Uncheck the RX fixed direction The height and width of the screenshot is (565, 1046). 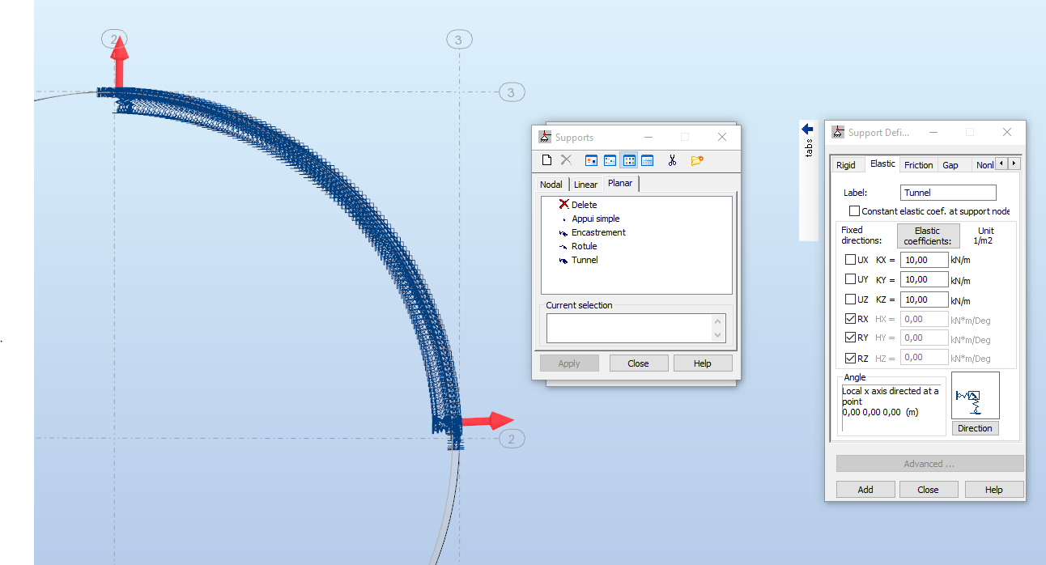[850, 319]
